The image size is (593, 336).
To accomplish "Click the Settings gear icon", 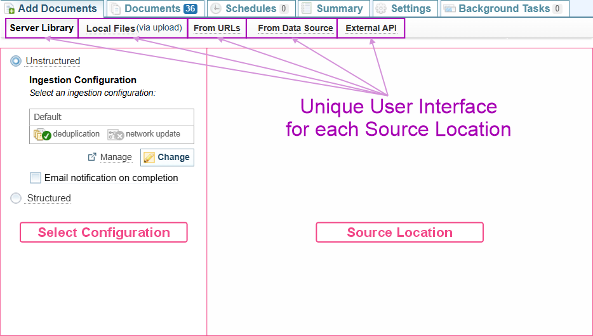I will pos(381,9).
